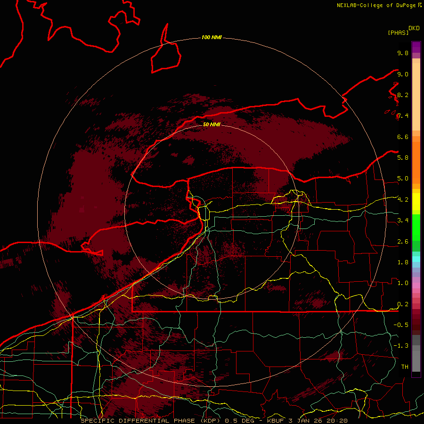Click the 100 NMI range ring label
This screenshot has height=424, width=424.
pos(212,37)
